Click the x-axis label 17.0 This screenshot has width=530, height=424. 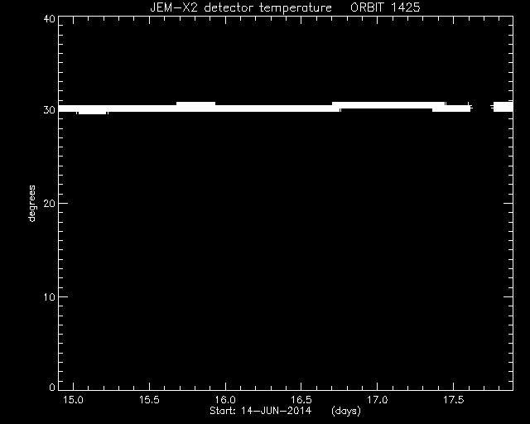378,400
